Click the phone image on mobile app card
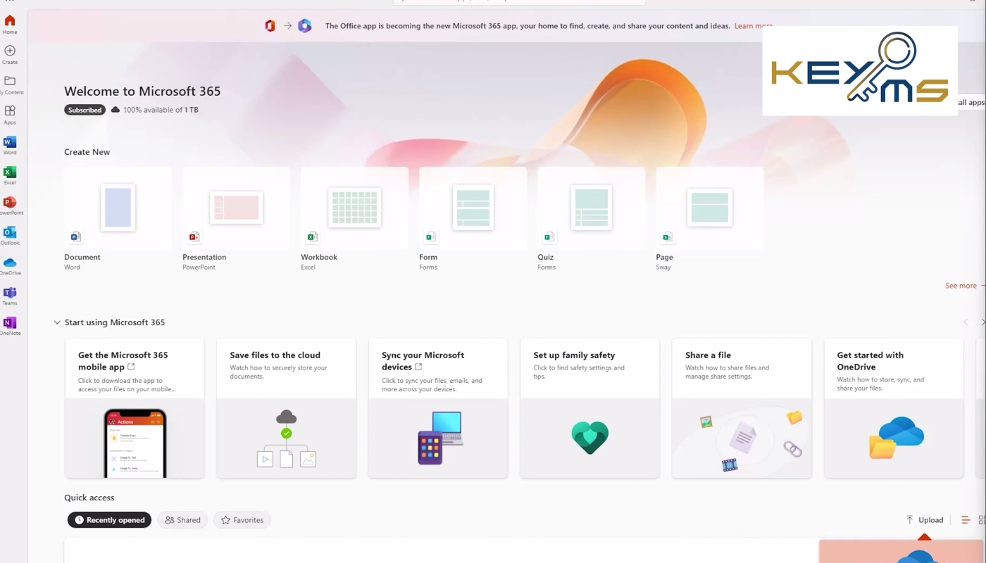This screenshot has width=986, height=563. (x=135, y=443)
